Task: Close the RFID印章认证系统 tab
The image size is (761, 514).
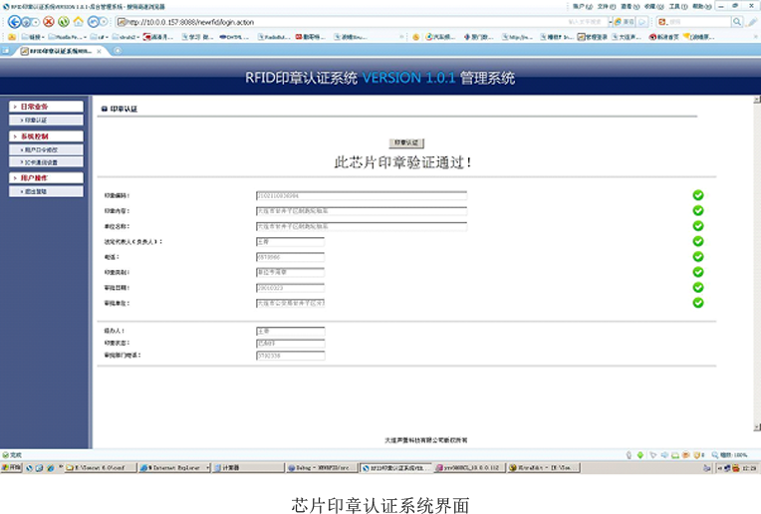Action: click(99, 51)
